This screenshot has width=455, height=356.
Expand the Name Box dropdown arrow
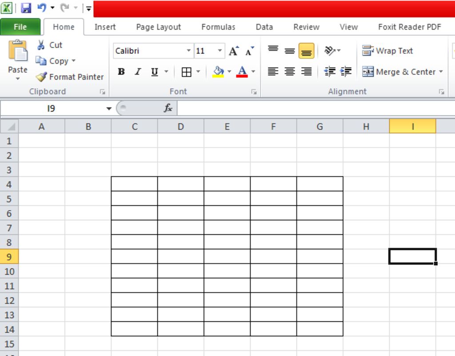point(109,108)
